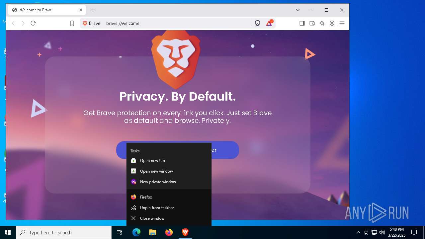Open Task View on taskbar
This screenshot has height=239, width=425.
[x=120, y=232]
